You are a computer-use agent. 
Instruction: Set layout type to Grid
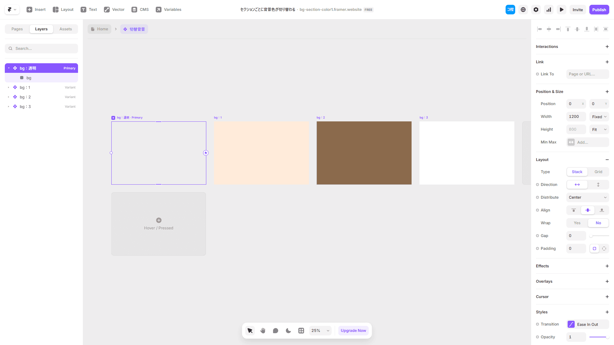pos(598,172)
